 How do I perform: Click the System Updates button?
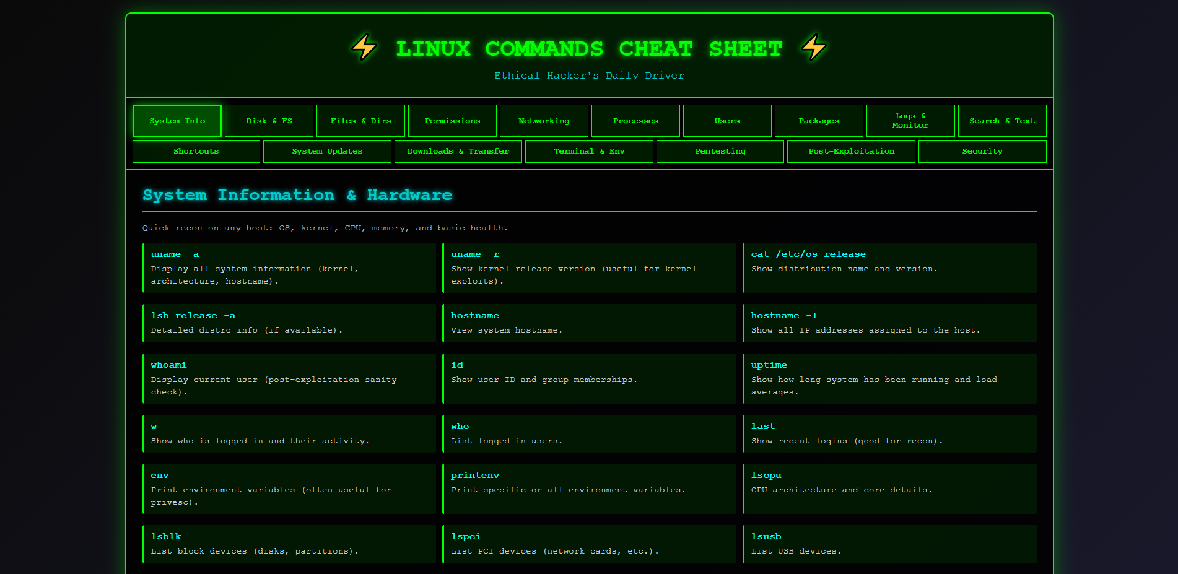click(x=327, y=151)
